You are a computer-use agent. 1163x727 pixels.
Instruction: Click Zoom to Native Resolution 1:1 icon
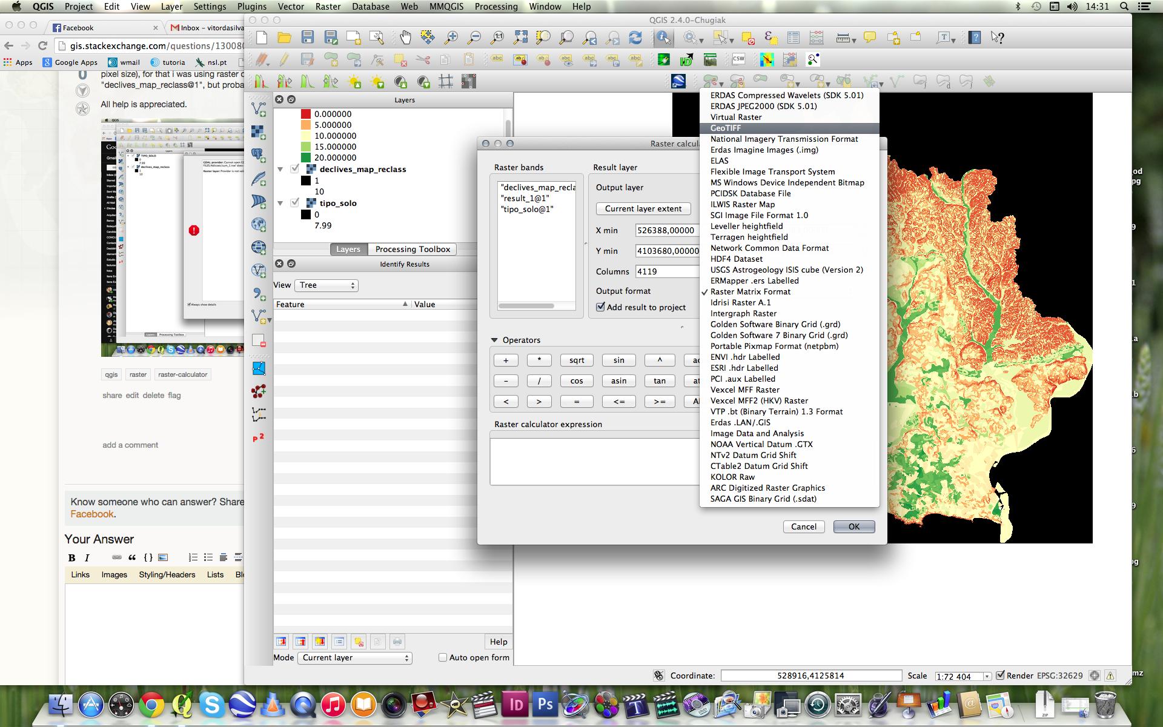click(497, 38)
